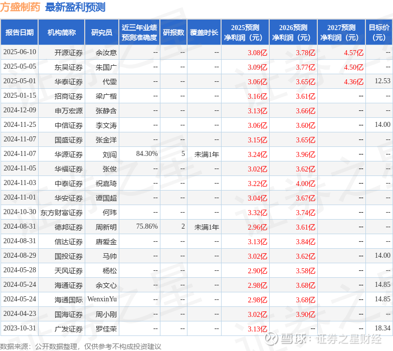Click the 东方财富证券 institution cell
This screenshot has height=351, width=393.
(62, 213)
